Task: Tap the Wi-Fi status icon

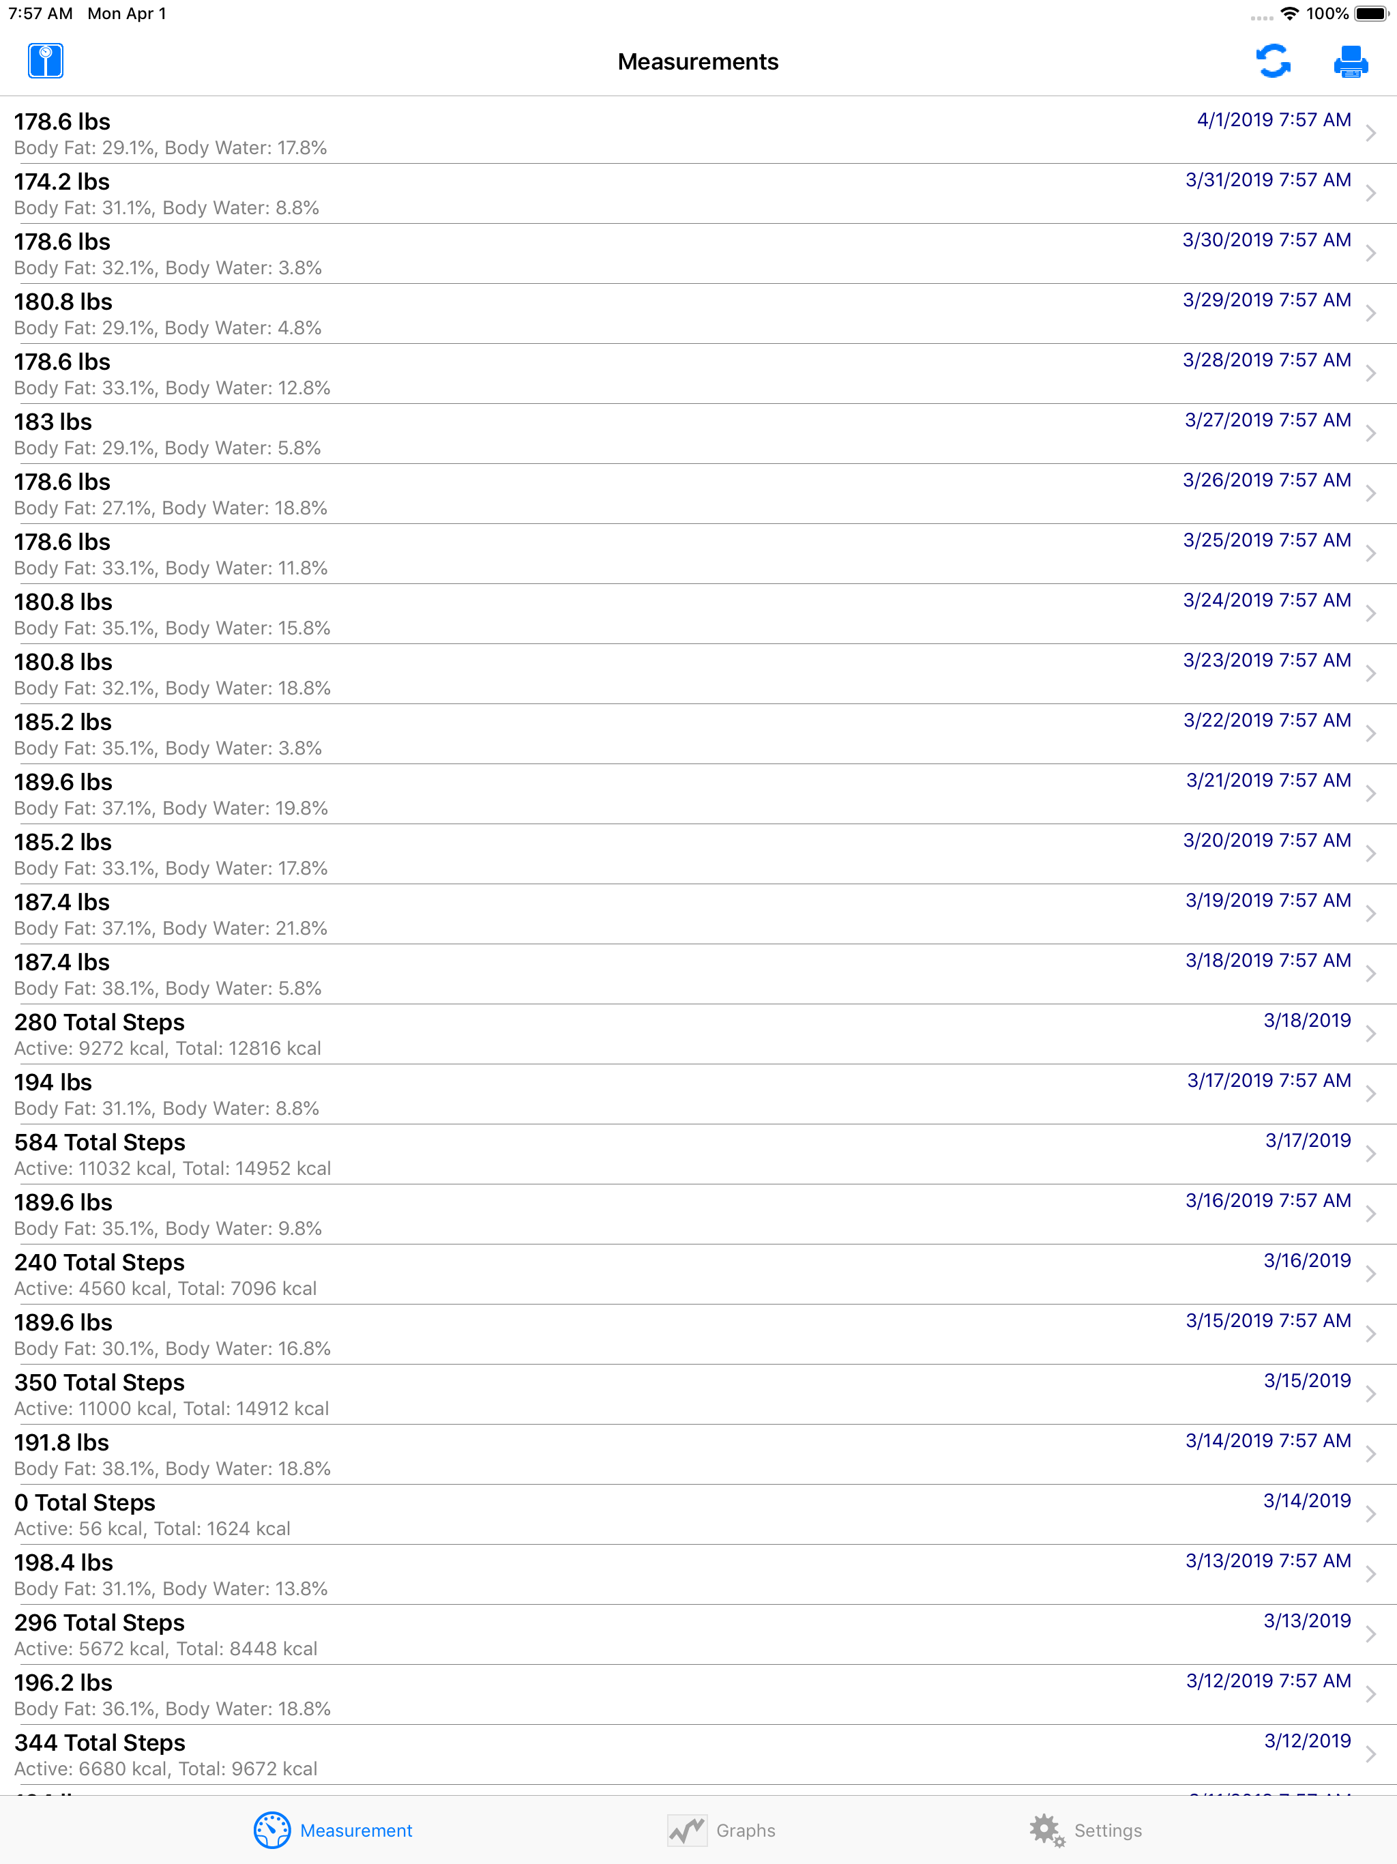Action: tap(1289, 14)
